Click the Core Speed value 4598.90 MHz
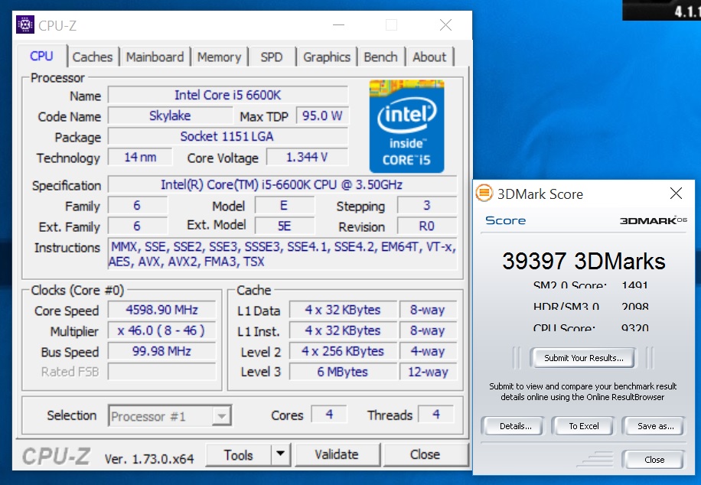Screen dimensions: 701x485 click(x=161, y=310)
